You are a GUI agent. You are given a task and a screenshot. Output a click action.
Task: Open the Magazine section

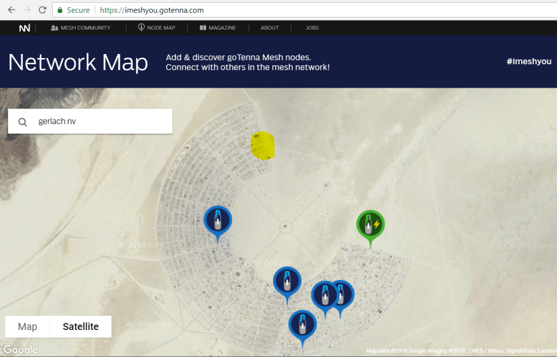[x=218, y=28]
